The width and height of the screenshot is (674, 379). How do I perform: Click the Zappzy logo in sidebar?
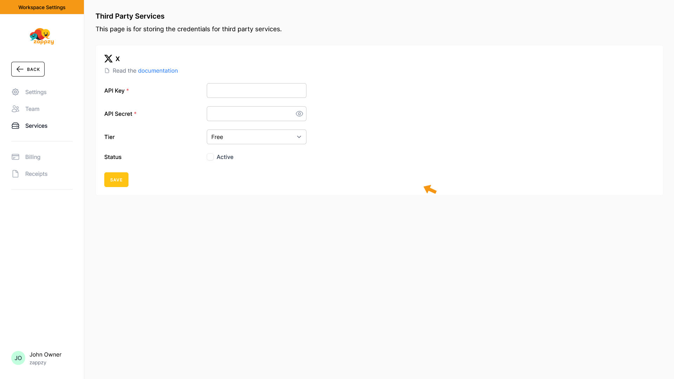[42, 36]
